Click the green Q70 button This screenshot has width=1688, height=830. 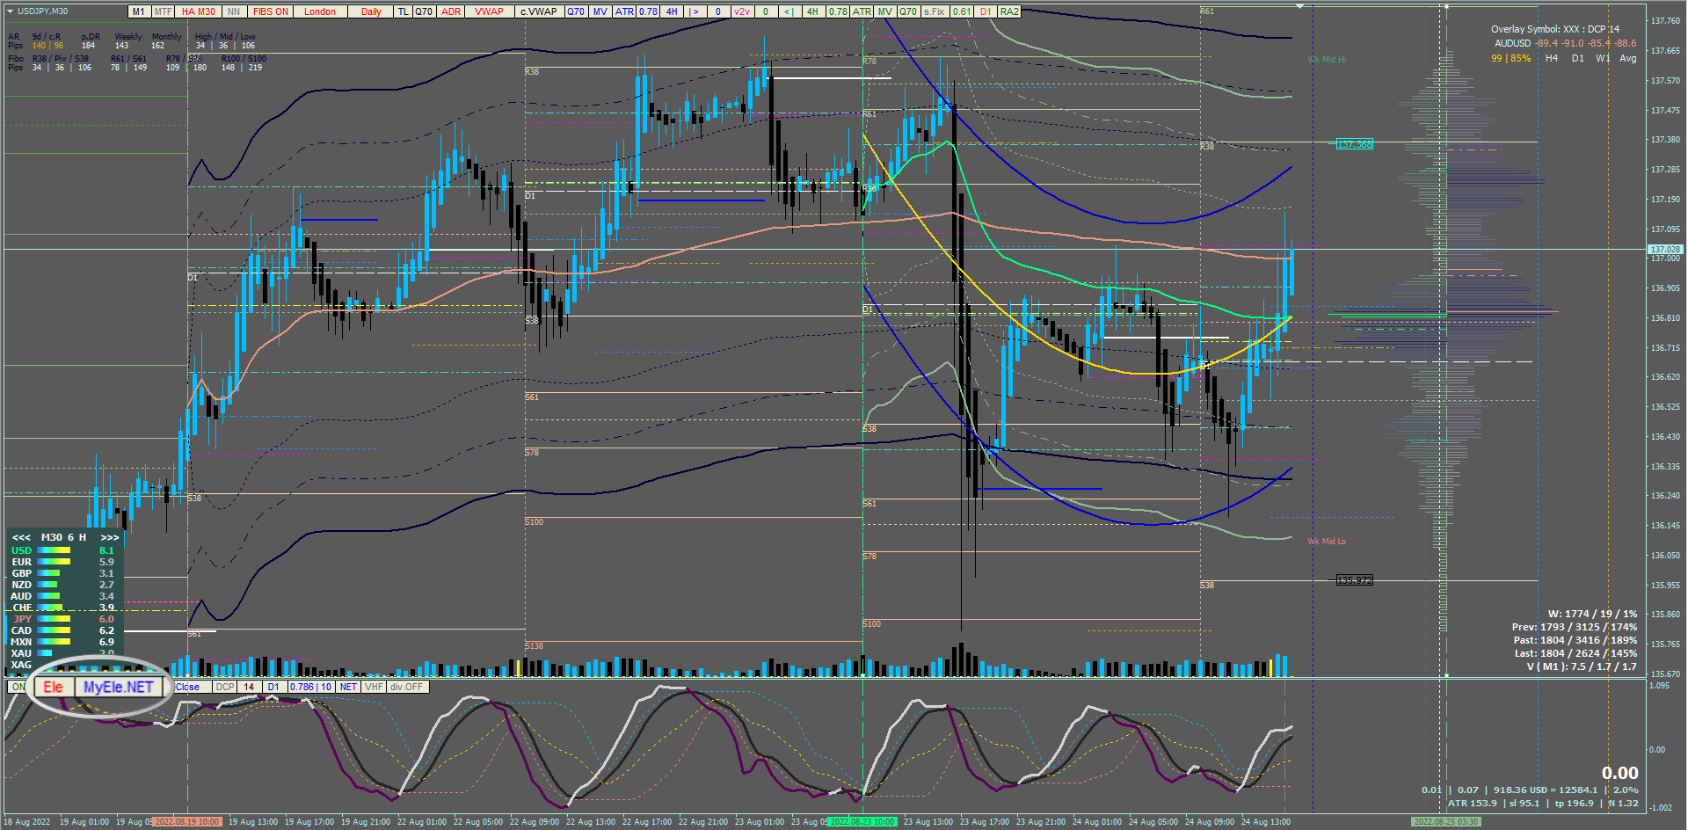[908, 11]
